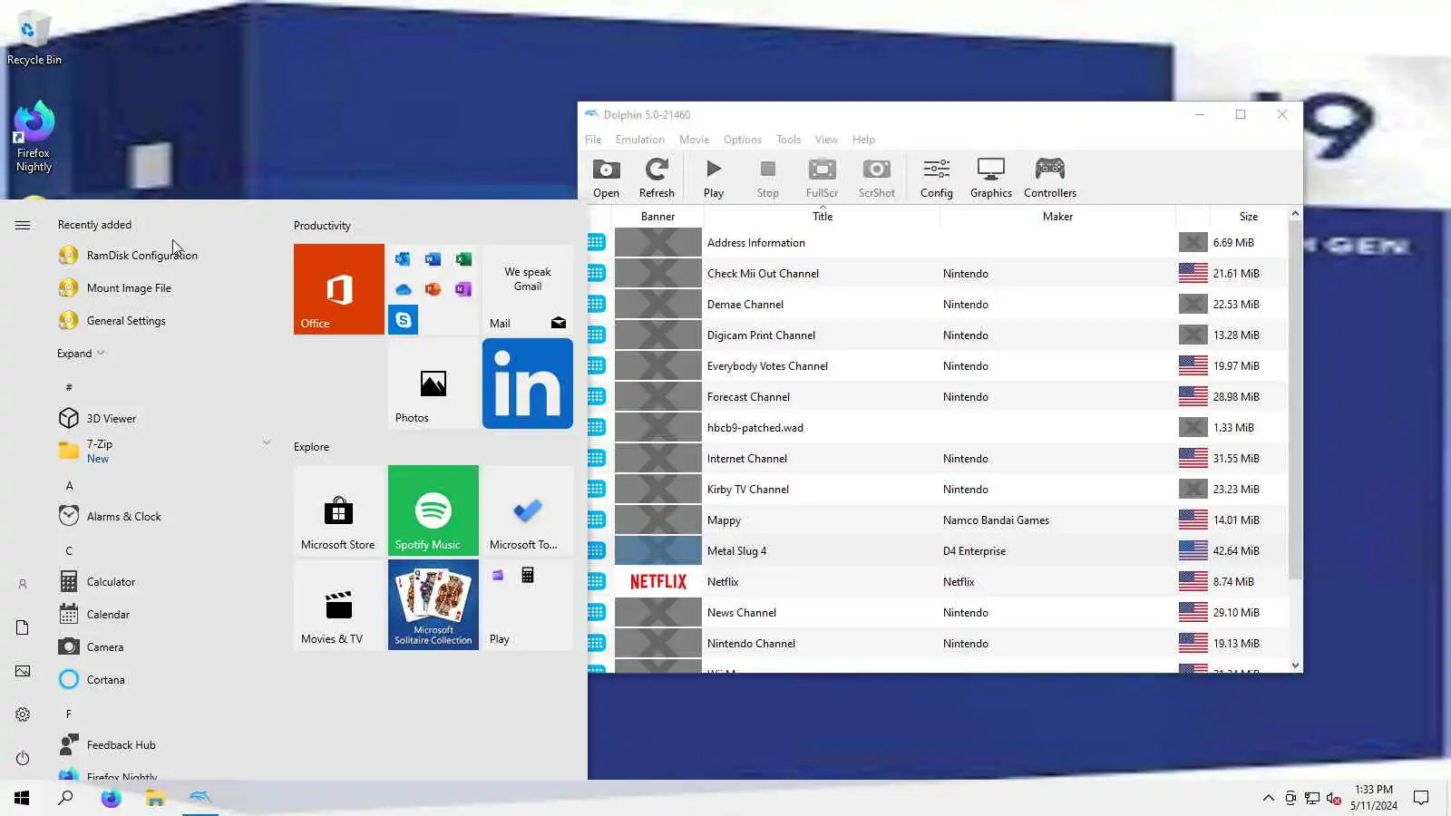
Task: Open Settings gear in Start sidebar
Action: [23, 714]
